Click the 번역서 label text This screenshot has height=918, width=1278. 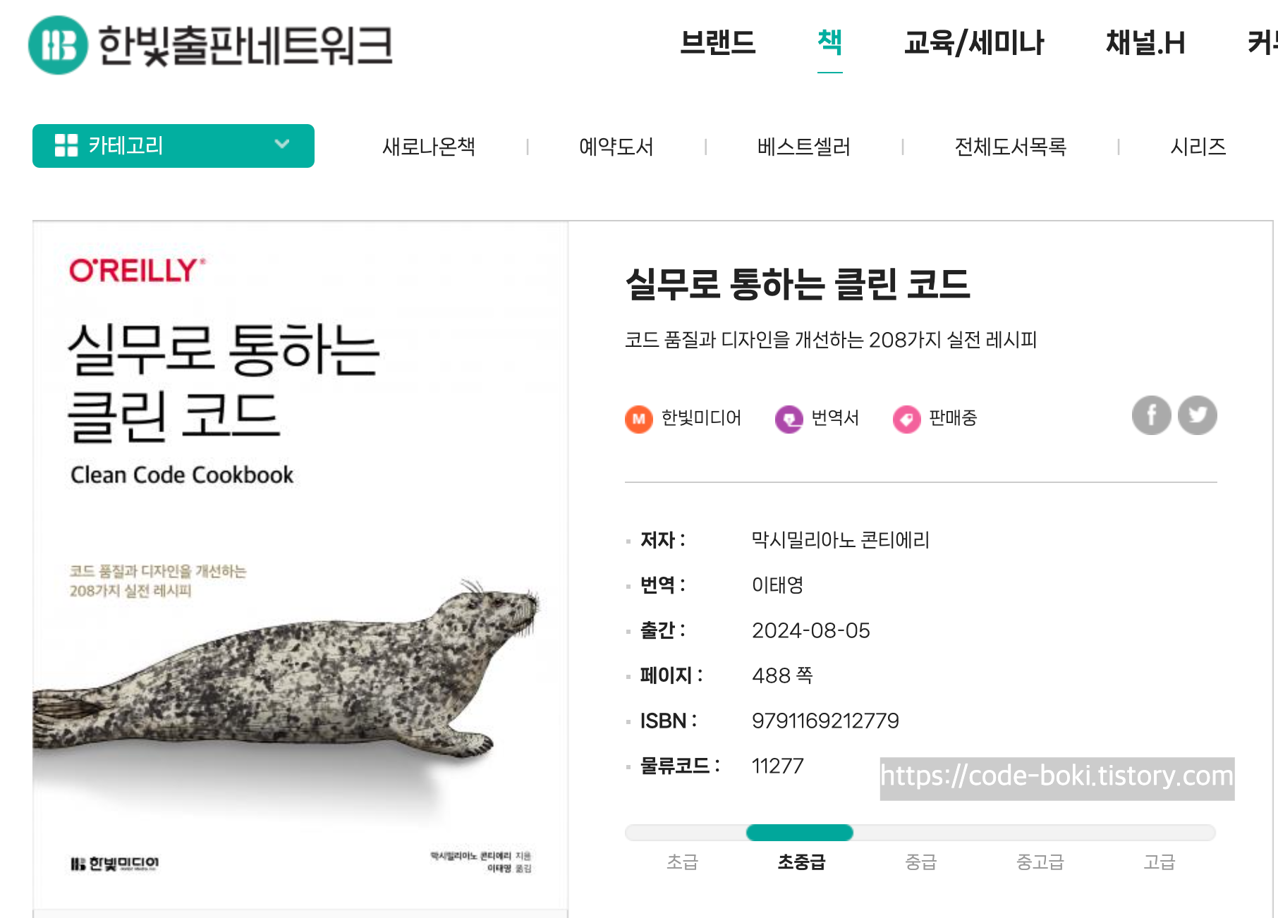(x=835, y=418)
